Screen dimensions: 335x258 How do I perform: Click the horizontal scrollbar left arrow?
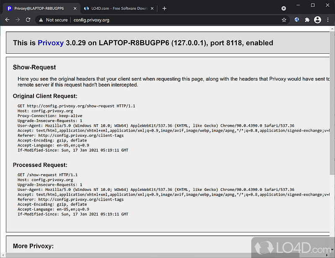3,255
